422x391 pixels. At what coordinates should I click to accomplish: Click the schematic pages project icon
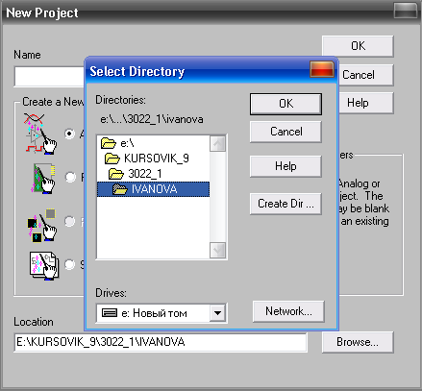44,266
